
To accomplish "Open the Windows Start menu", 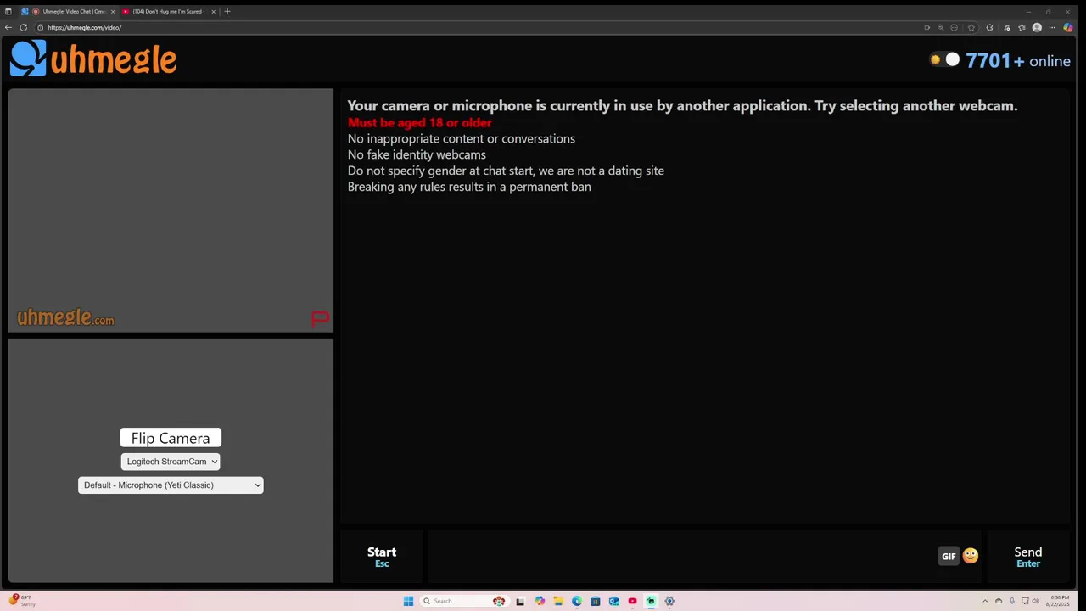I will (408, 601).
